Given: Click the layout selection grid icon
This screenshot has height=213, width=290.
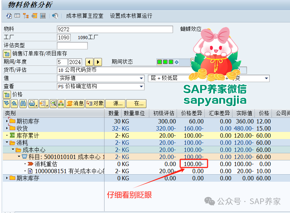Looking at the screenshot, I should point(44,103).
